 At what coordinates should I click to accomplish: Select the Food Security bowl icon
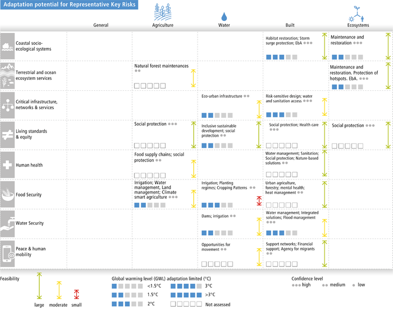pyautogui.click(x=7, y=194)
